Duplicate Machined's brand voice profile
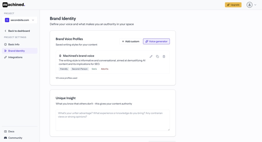This screenshot has width=262, height=142. click(x=157, y=57)
